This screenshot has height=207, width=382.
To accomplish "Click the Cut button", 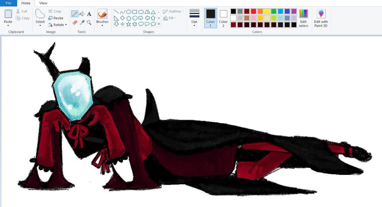I will 22,11.
